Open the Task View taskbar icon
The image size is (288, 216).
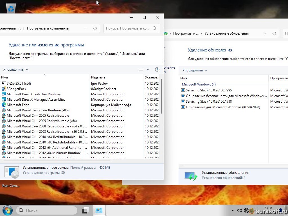click(85, 210)
